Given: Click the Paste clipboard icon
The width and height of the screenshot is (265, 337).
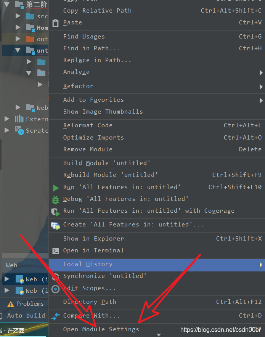Looking at the screenshot, I should tap(55, 23).
